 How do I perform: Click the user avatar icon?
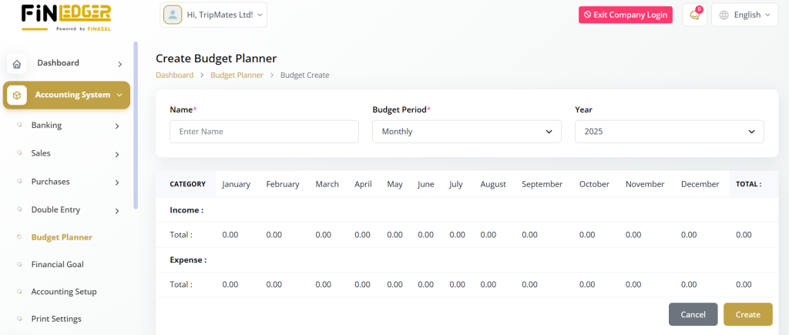click(x=173, y=15)
